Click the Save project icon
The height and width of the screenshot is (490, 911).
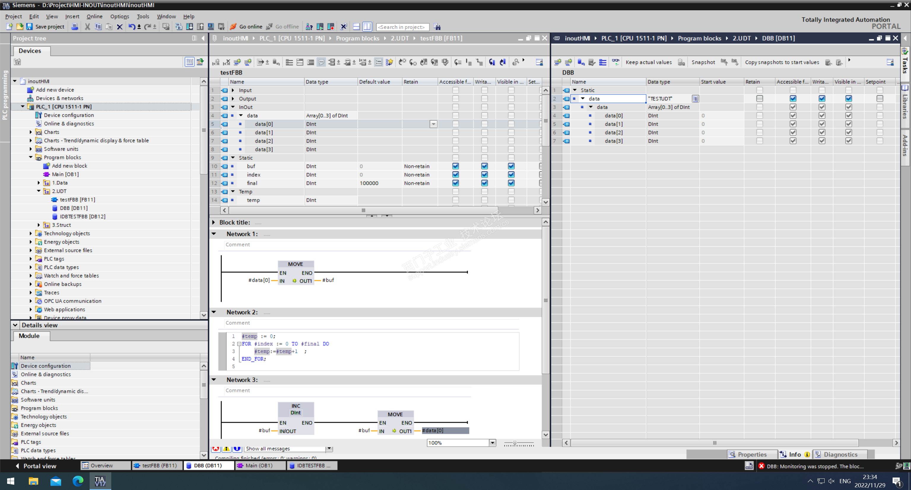30,26
